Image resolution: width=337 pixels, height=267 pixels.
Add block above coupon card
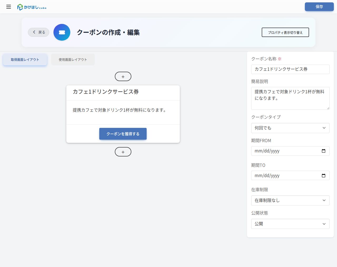pos(123,76)
